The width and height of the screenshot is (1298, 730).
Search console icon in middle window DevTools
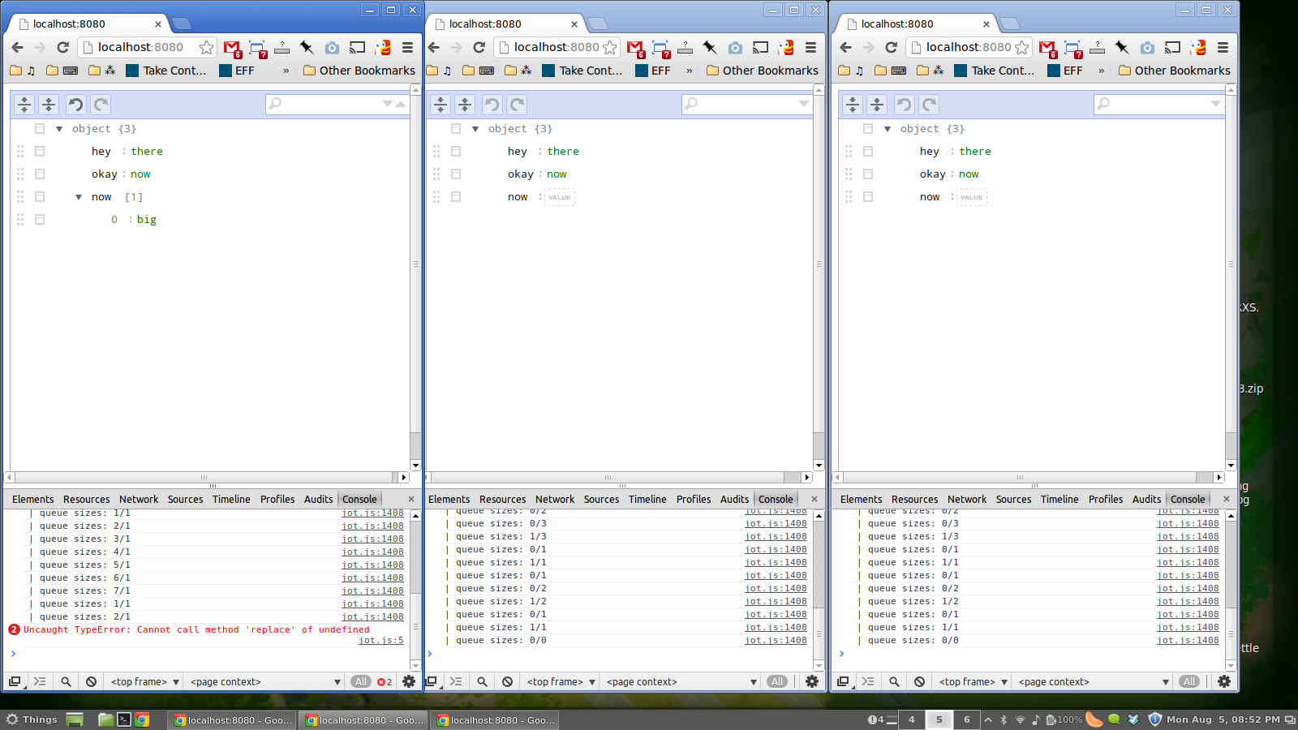pos(482,681)
